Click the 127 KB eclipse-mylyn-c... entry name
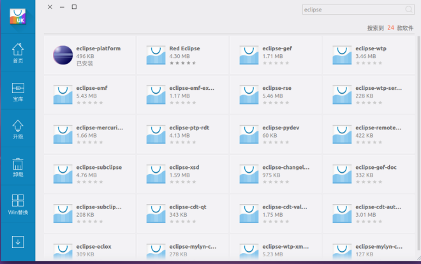 [x=379, y=247]
